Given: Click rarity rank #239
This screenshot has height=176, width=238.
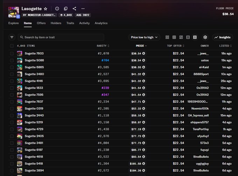Looking at the screenshot, I should point(105,88).
